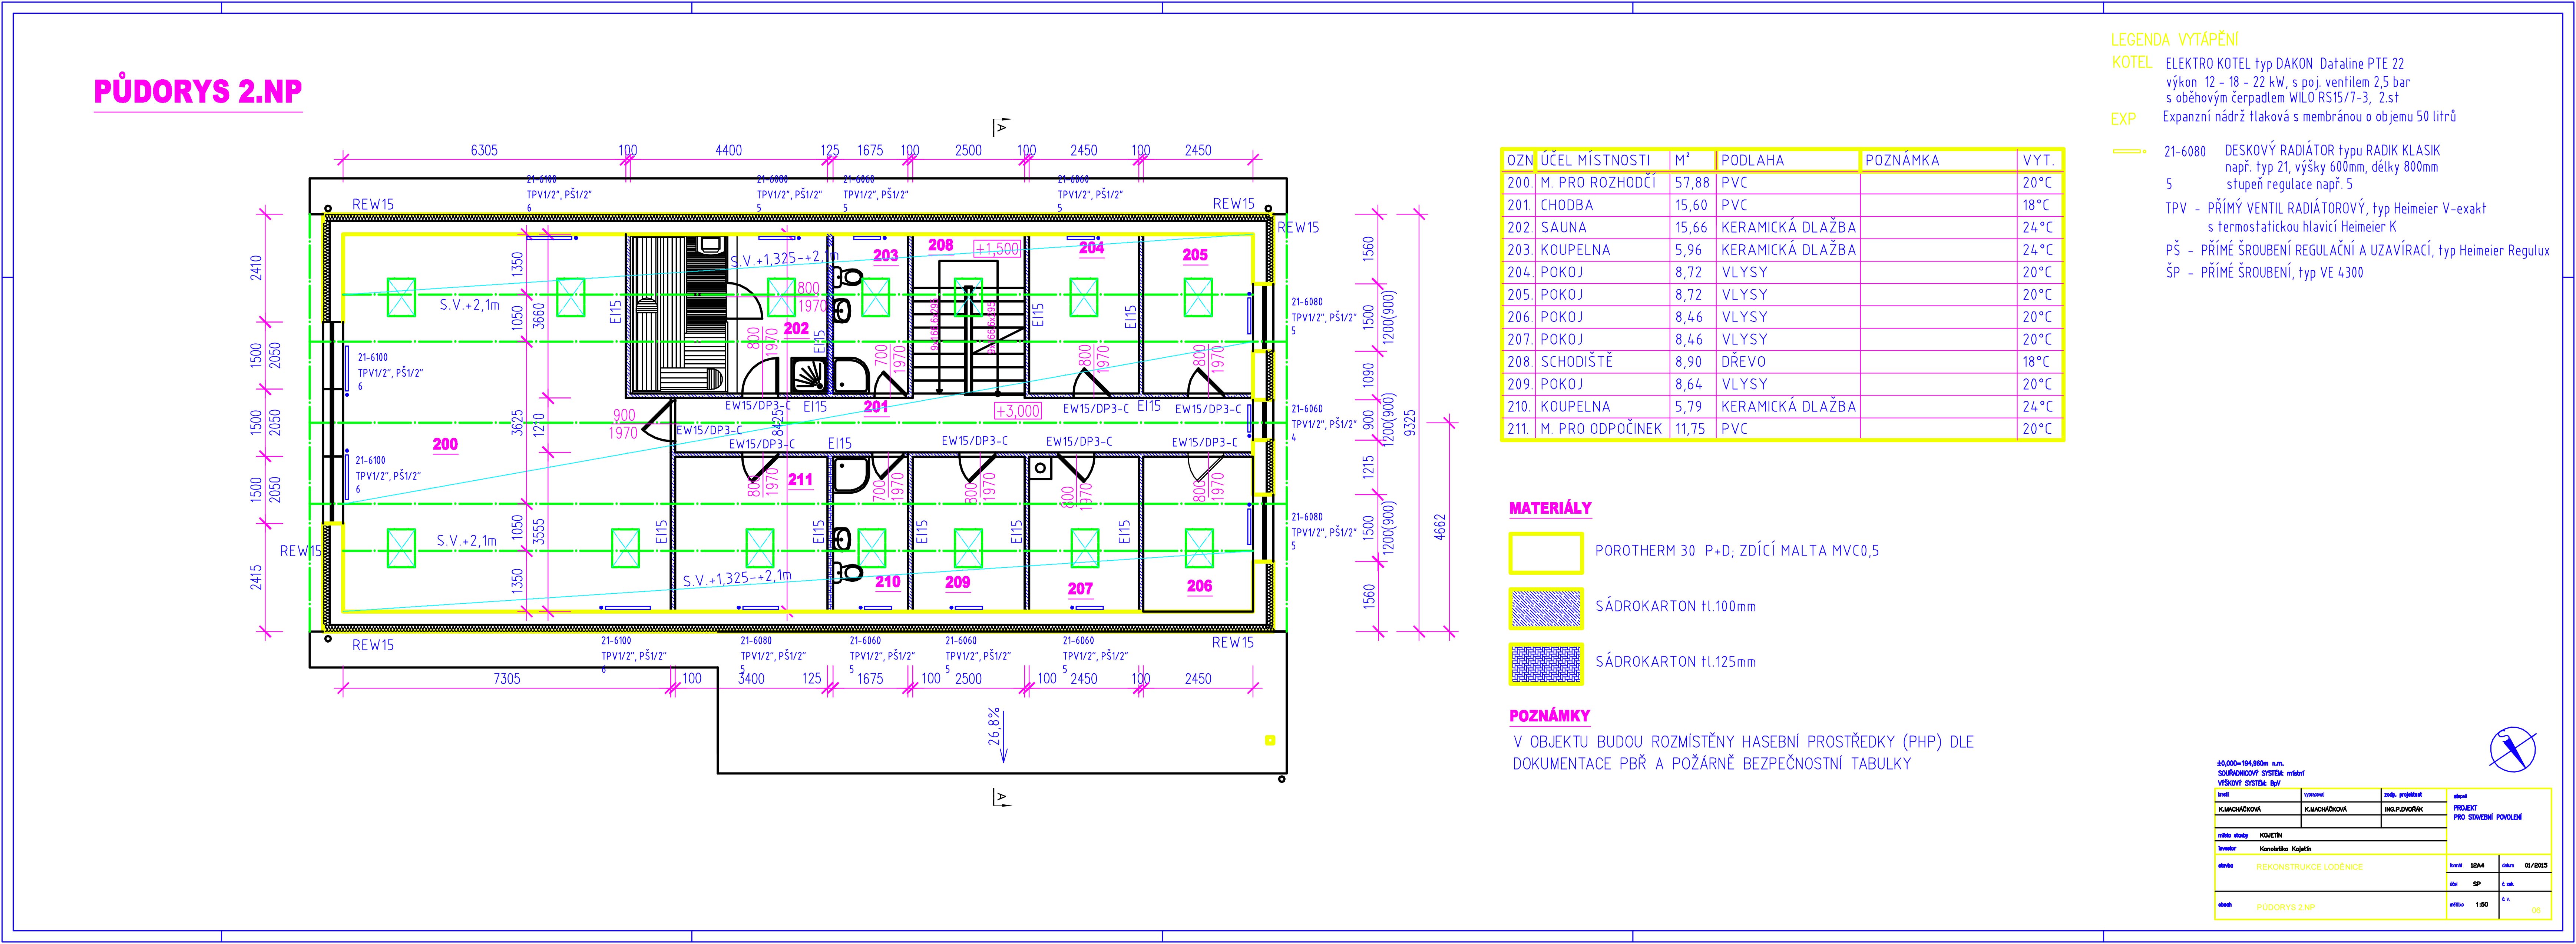Click PŮDORYS 2.NP in the title block
Viewport: 2576px width, 944px height.
tap(2286, 907)
